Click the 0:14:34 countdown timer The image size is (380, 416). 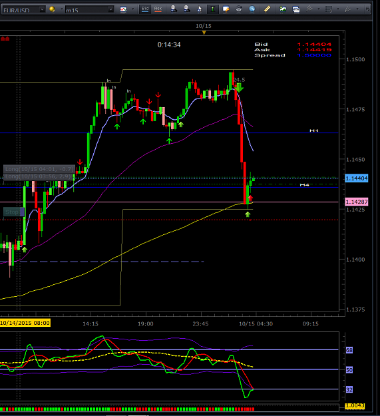169,45
